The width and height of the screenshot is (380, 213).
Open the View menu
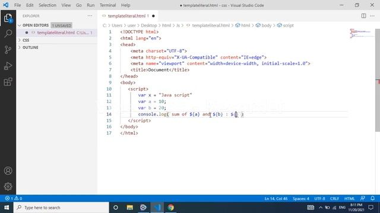tap(66, 5)
